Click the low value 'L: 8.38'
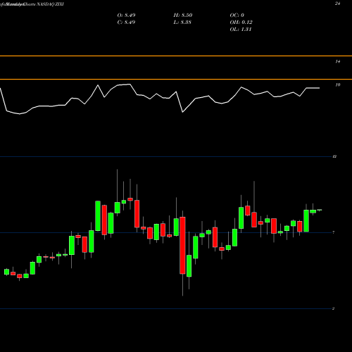This screenshot has height=352, width=352. [x=182, y=23]
